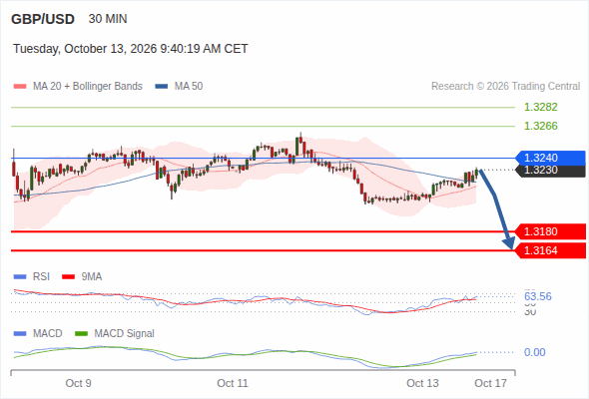The height and width of the screenshot is (399, 589).
Task: Click the 1.3266 resistance level label
Action: point(540,126)
